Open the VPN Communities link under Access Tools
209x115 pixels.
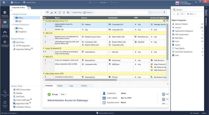[23, 90]
